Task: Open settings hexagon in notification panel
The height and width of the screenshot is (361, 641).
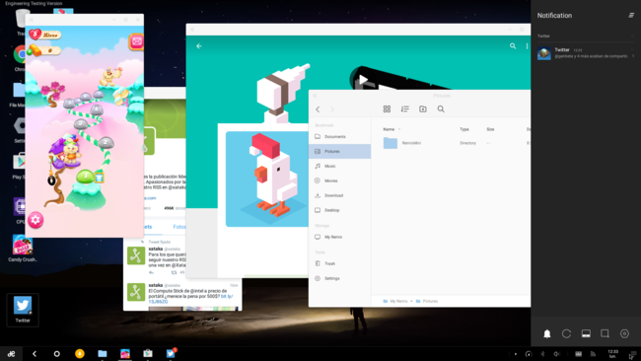Action: [624, 333]
